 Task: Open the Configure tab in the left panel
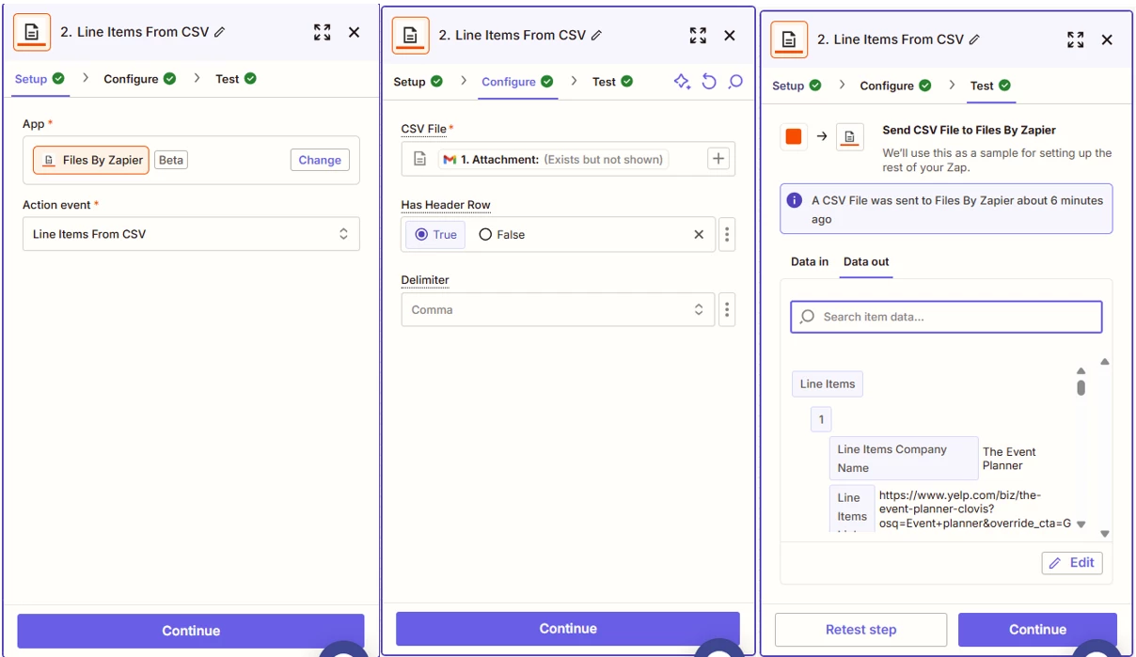139,79
